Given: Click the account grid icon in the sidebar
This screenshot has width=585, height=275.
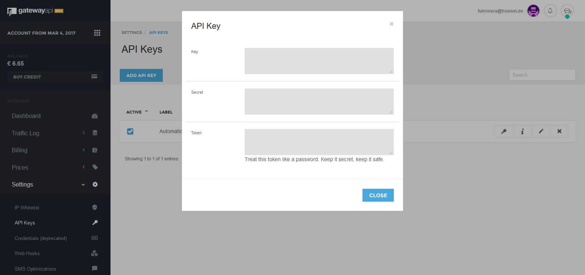Looking at the screenshot, I should (97, 33).
